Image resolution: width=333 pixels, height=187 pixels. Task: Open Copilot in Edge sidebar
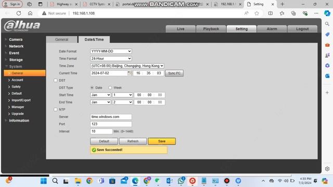click(x=327, y=13)
